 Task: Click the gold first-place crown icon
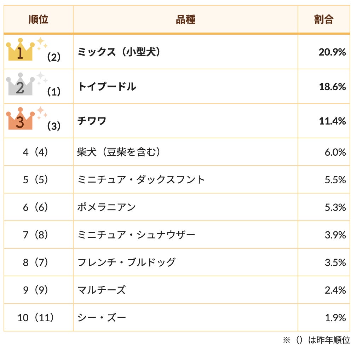click(20, 51)
